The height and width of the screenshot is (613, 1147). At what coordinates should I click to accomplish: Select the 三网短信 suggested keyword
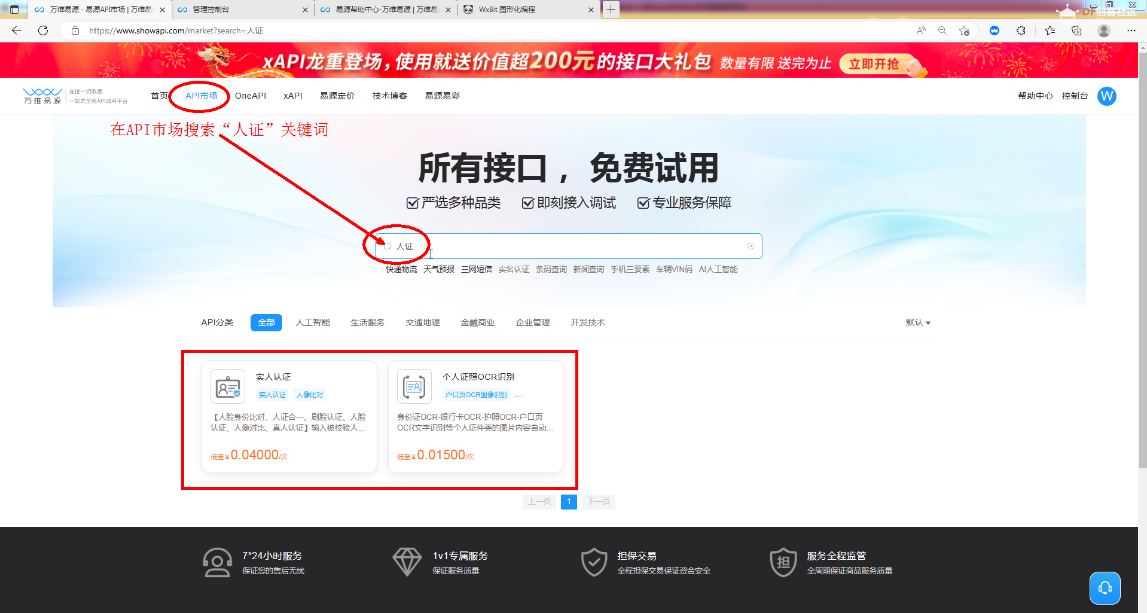477,269
